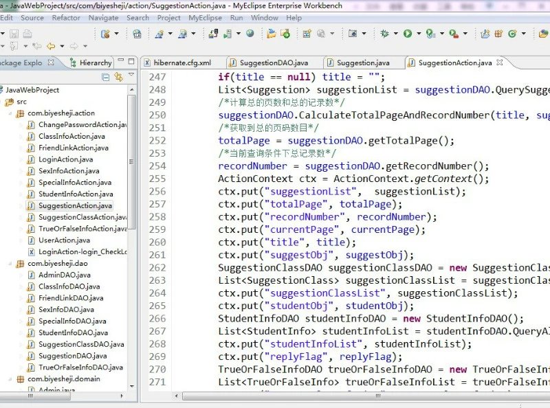Select ChangePasswordAction.java in the tree
This screenshot has height=408, width=550.
point(82,125)
